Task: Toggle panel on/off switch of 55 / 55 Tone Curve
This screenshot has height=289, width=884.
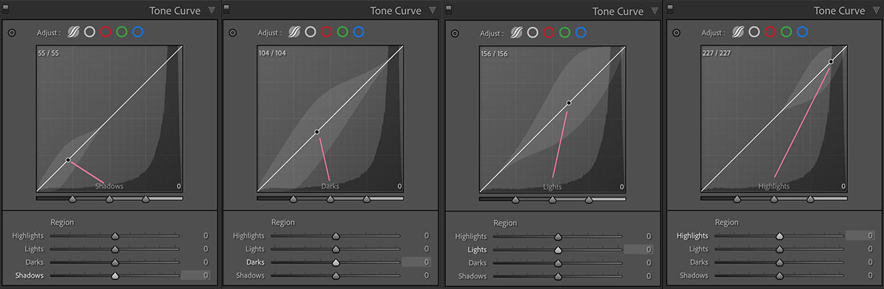Action: point(6,9)
